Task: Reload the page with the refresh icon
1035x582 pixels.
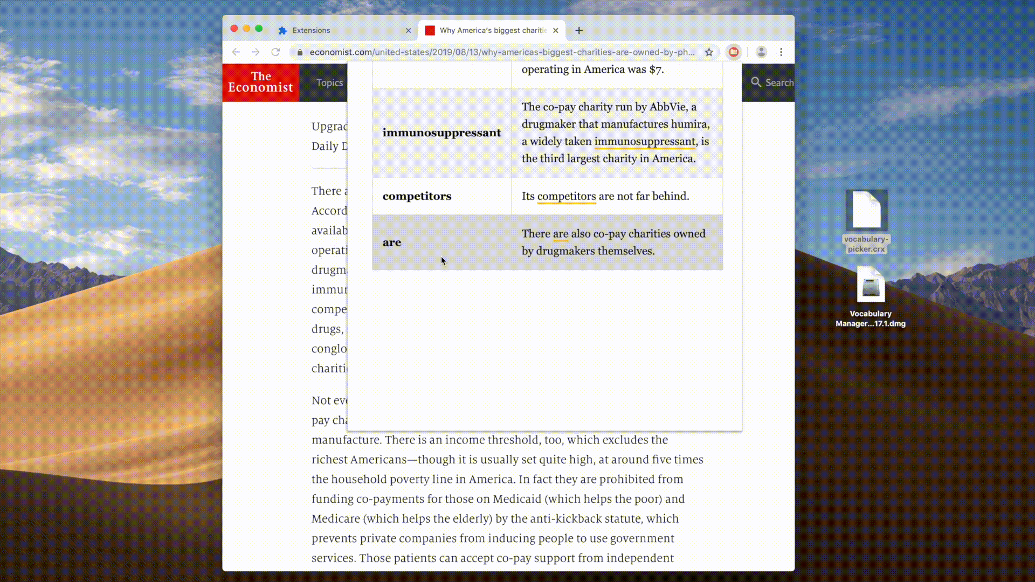Action: [x=275, y=52]
